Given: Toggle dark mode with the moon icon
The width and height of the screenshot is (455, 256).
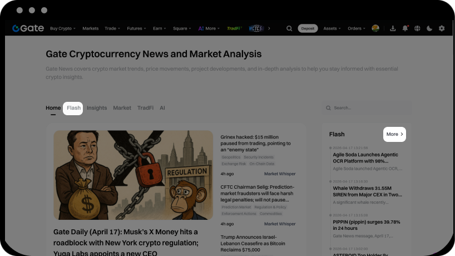Looking at the screenshot, I should click(x=429, y=28).
